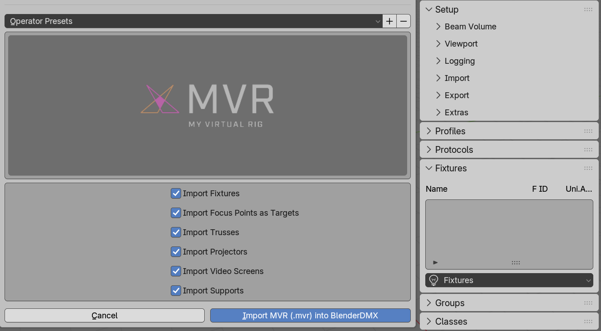Click the fixtures list resize grip handle
This screenshot has height=331, width=601.
pos(515,262)
